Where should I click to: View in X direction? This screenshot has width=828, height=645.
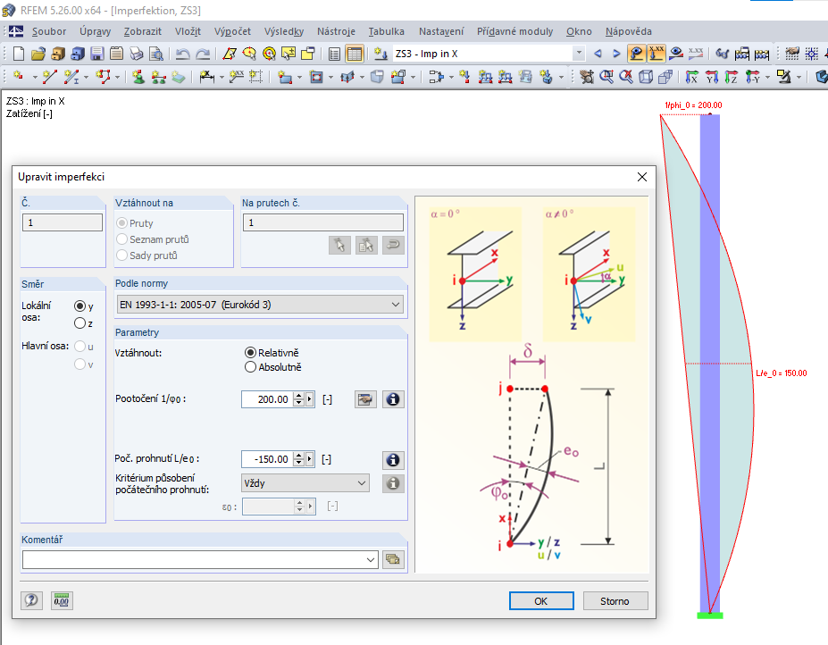coord(691,77)
